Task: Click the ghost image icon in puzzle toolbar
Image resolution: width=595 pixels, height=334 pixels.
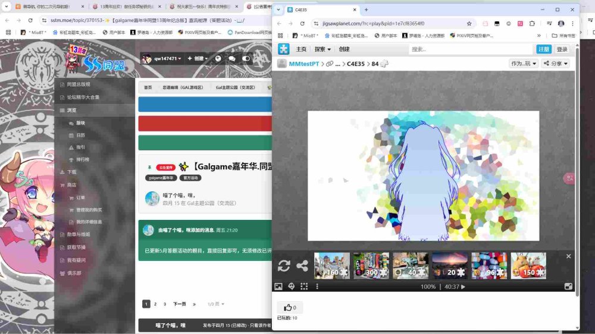Action: [x=292, y=286]
